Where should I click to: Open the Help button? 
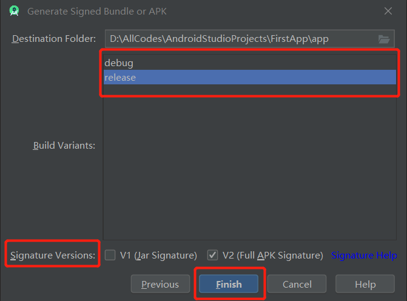(x=365, y=284)
